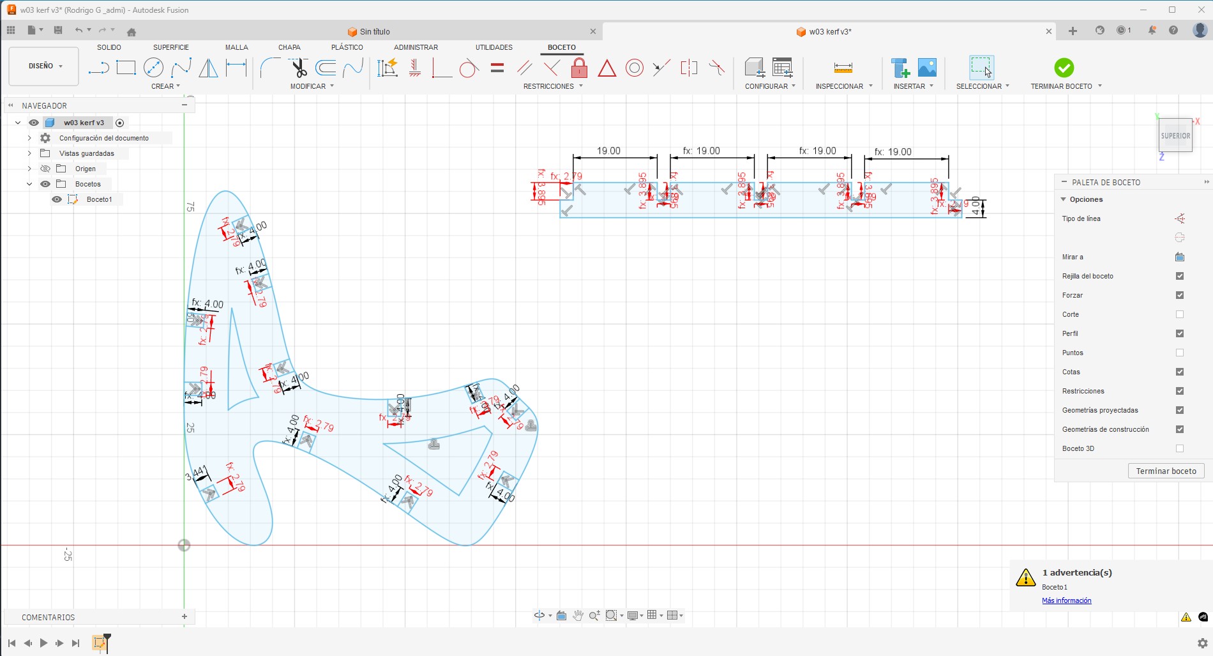Open the DISEÑO workspace dropdown
Screen dimensions: 1213x656
tap(44, 66)
